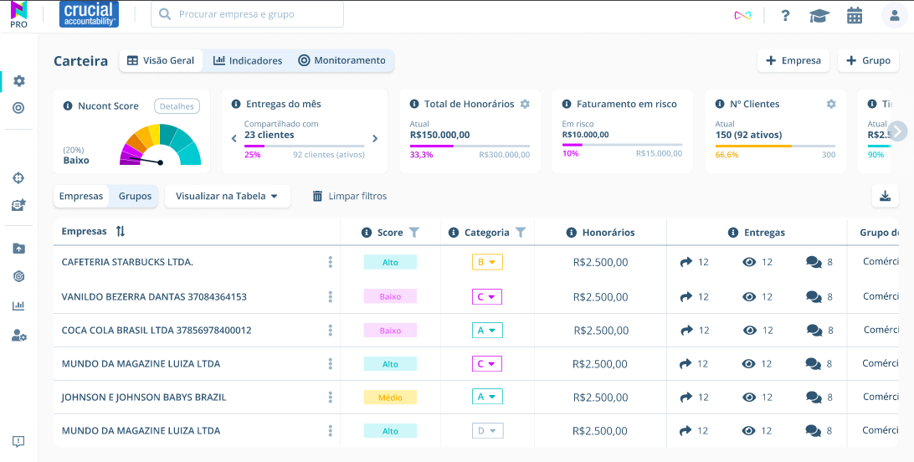Click the Detalhes button on Nucont Score
The width and height of the screenshot is (914, 462).
point(177,106)
